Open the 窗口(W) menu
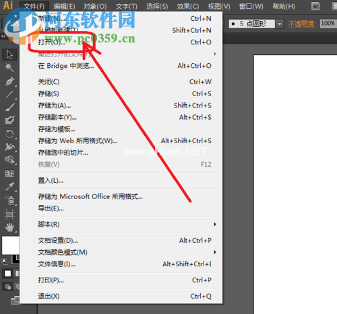The width and height of the screenshot is (337, 314). coord(251,6)
